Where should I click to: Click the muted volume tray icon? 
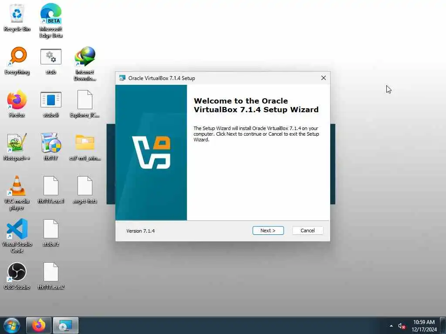(401, 326)
